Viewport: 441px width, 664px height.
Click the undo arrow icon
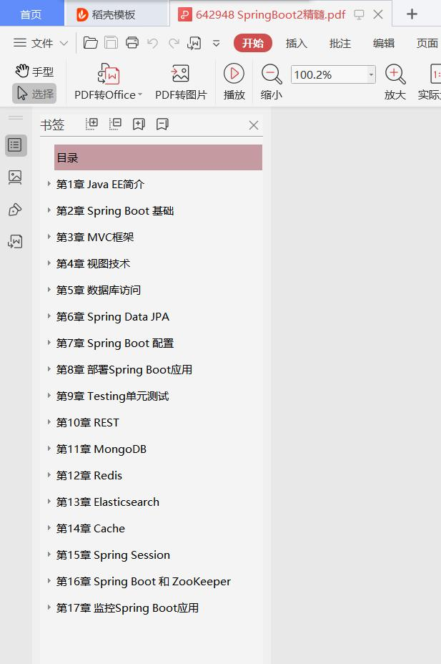[153, 43]
